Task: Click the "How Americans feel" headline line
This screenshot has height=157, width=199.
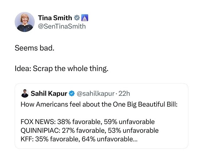Action: [99, 104]
